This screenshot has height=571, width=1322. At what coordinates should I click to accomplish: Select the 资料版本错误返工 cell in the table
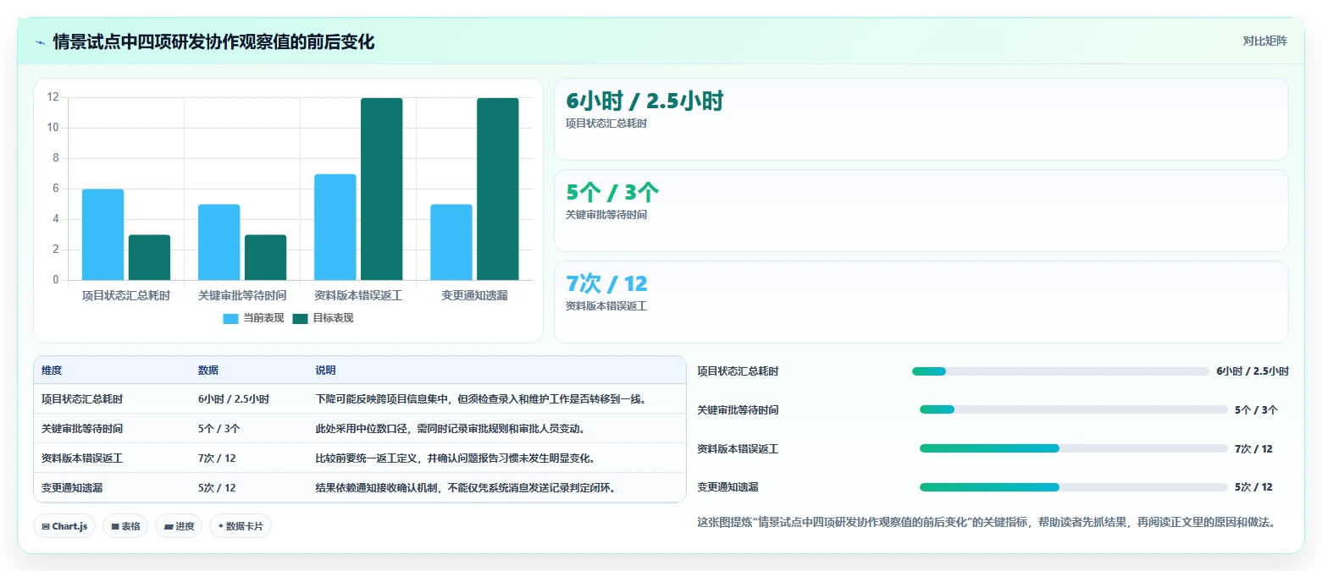tap(82, 458)
